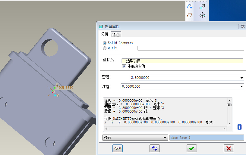Open the 密度 dropdown arrow
Viewport: 246px width, 155px height.
(241, 78)
